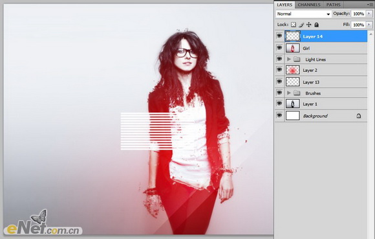Open the blend mode Normal dropdown
This screenshot has width=375, height=239.
(303, 14)
